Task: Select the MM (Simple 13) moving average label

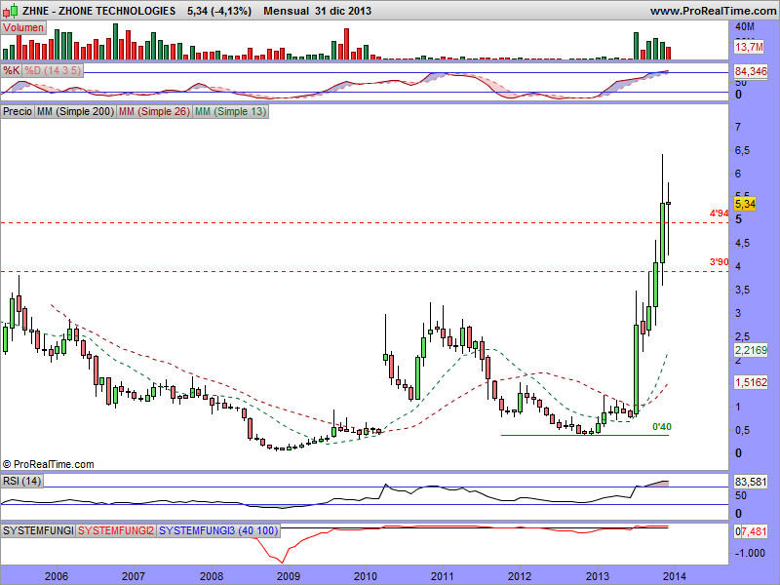Action: point(230,112)
